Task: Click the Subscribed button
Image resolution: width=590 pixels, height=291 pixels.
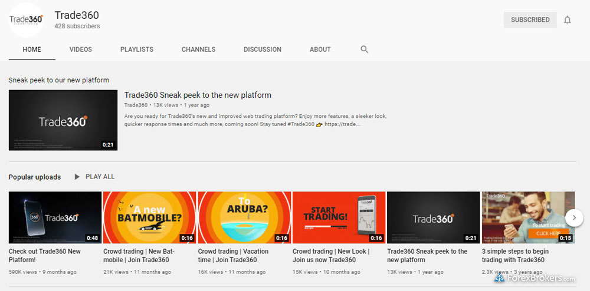Action: [530, 20]
